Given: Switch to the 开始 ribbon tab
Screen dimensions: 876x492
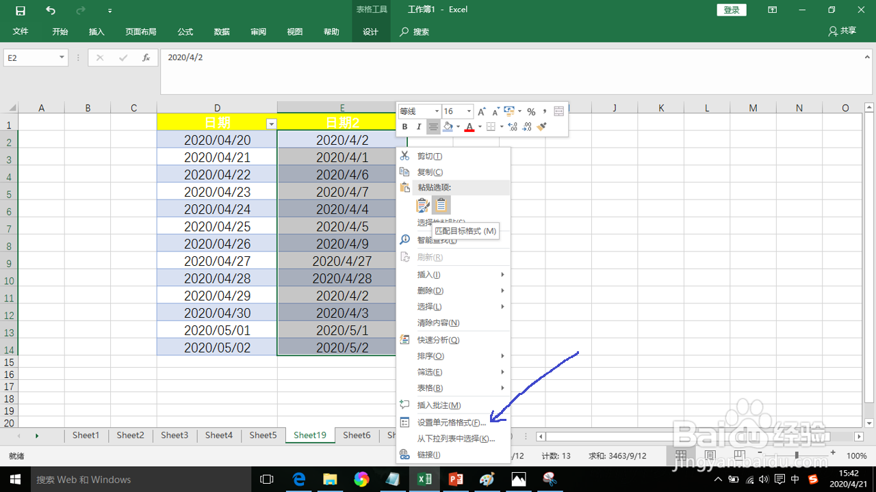Looking at the screenshot, I should (60, 31).
